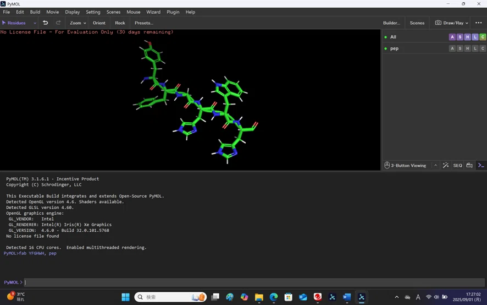The image size is (487, 305).
Task: Open the Display menu
Action: tap(73, 12)
